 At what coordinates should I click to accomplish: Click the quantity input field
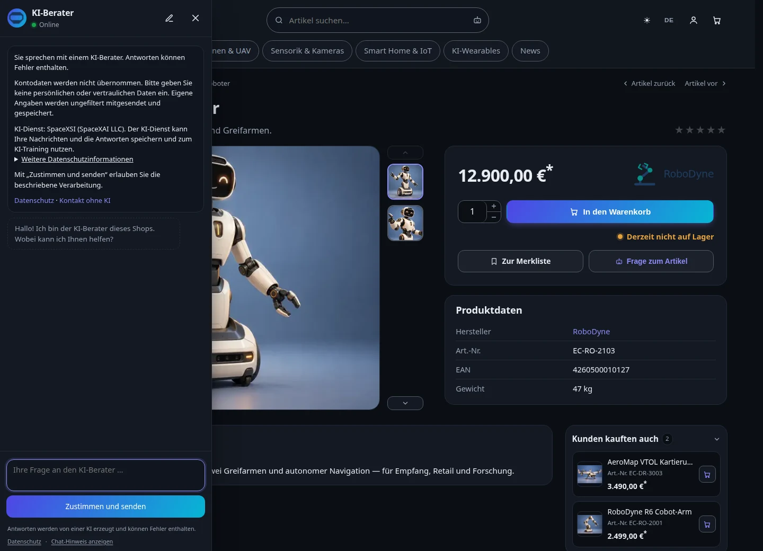472,211
